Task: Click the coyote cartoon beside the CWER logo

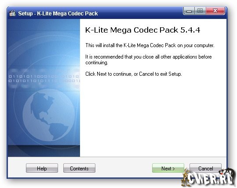Action: 186,177
